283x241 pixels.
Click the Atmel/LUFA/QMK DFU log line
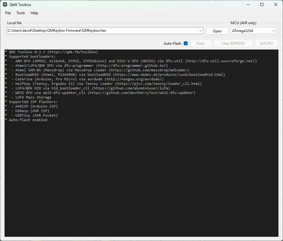87,66
